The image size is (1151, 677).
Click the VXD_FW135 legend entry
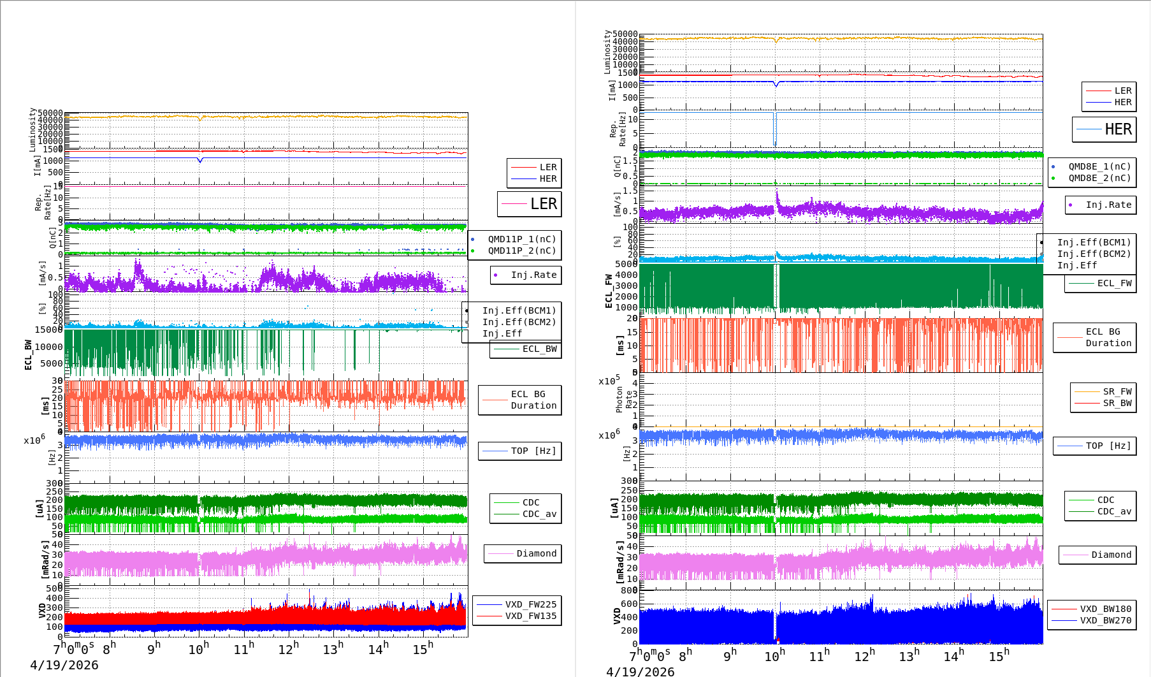pos(530,616)
